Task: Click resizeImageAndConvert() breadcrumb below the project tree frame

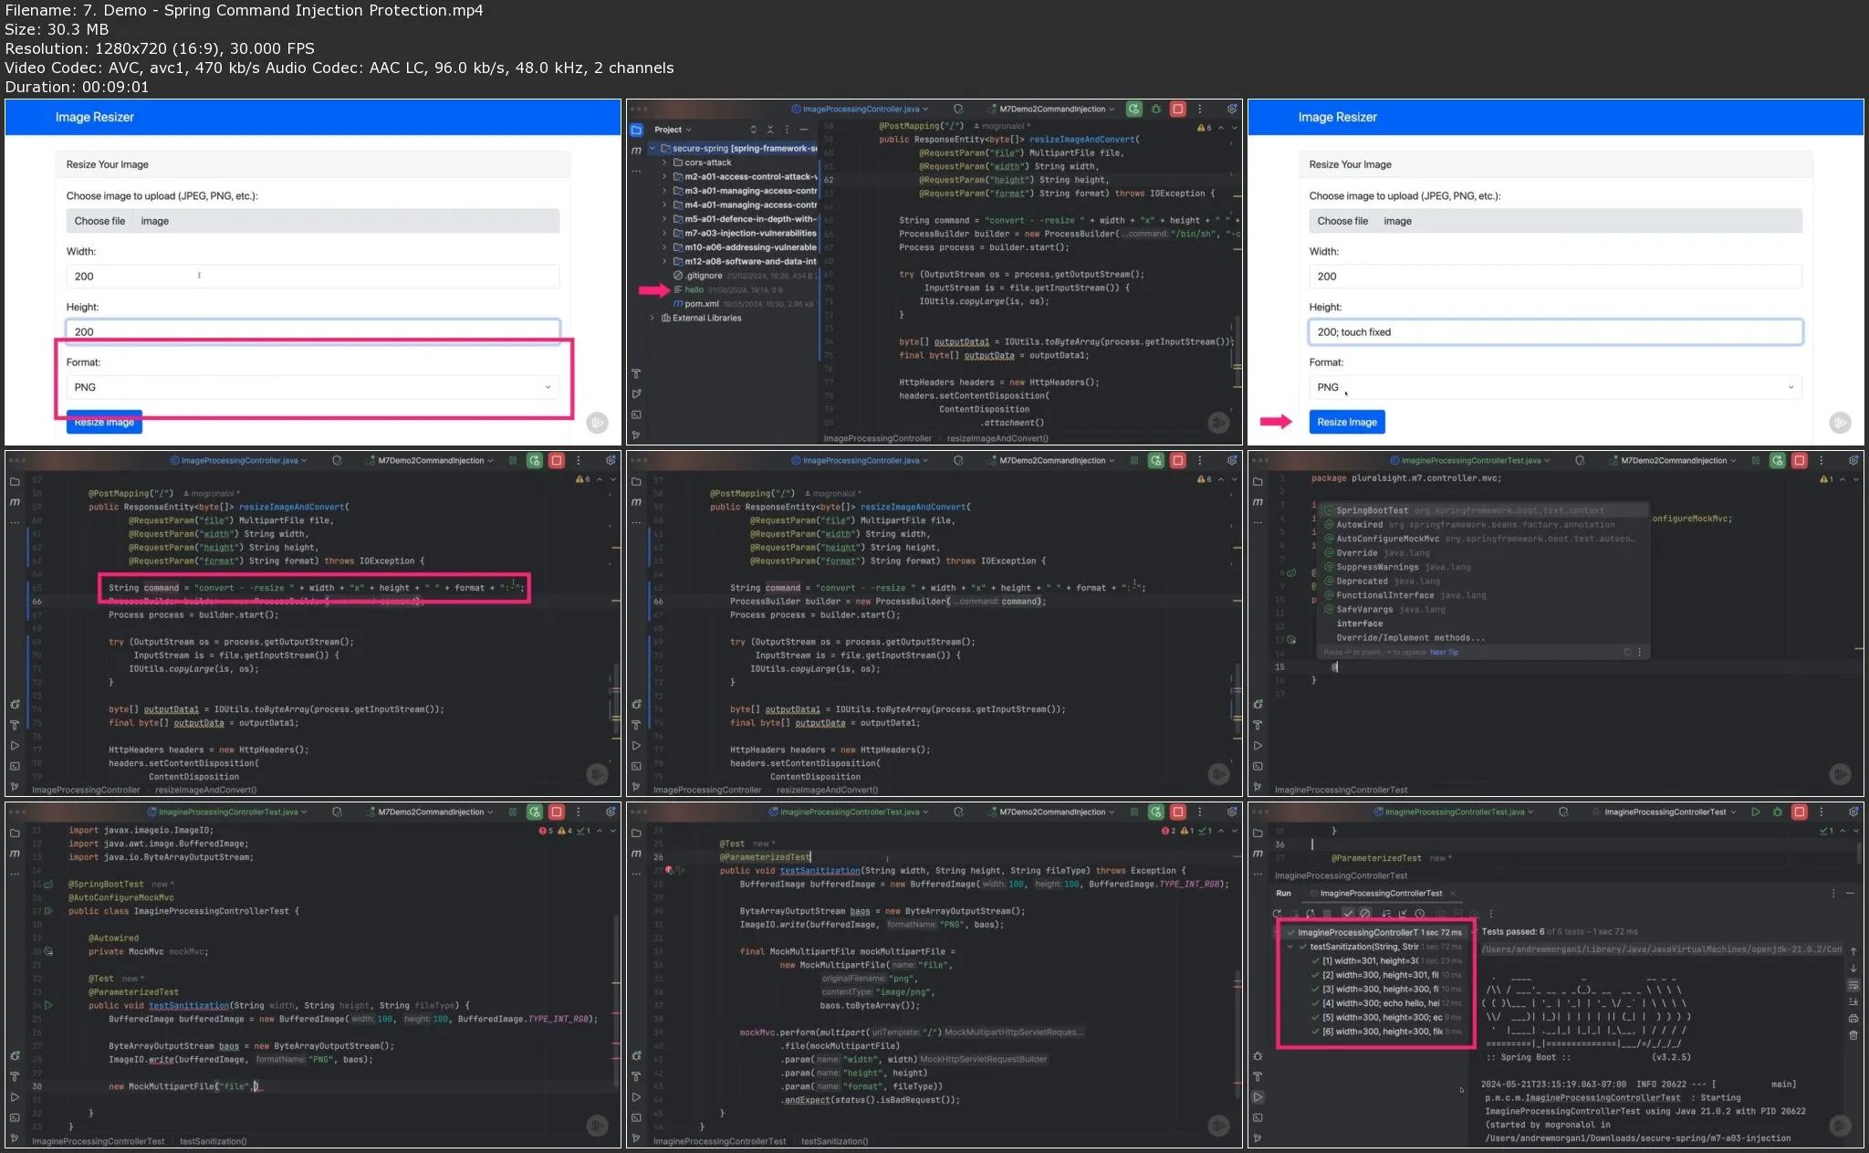Action: tap(997, 438)
